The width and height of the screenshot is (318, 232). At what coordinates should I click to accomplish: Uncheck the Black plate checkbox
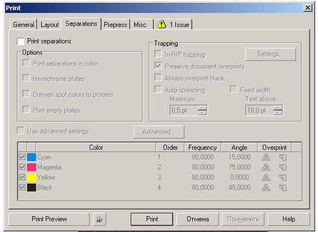coord(23,188)
